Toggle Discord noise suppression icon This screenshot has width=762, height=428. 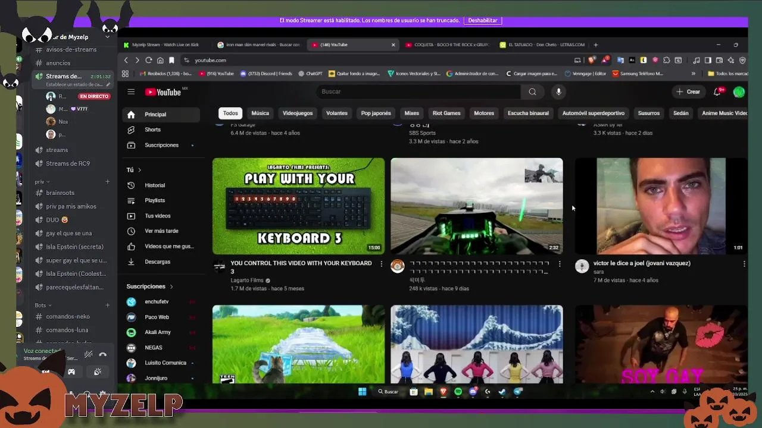click(x=88, y=354)
